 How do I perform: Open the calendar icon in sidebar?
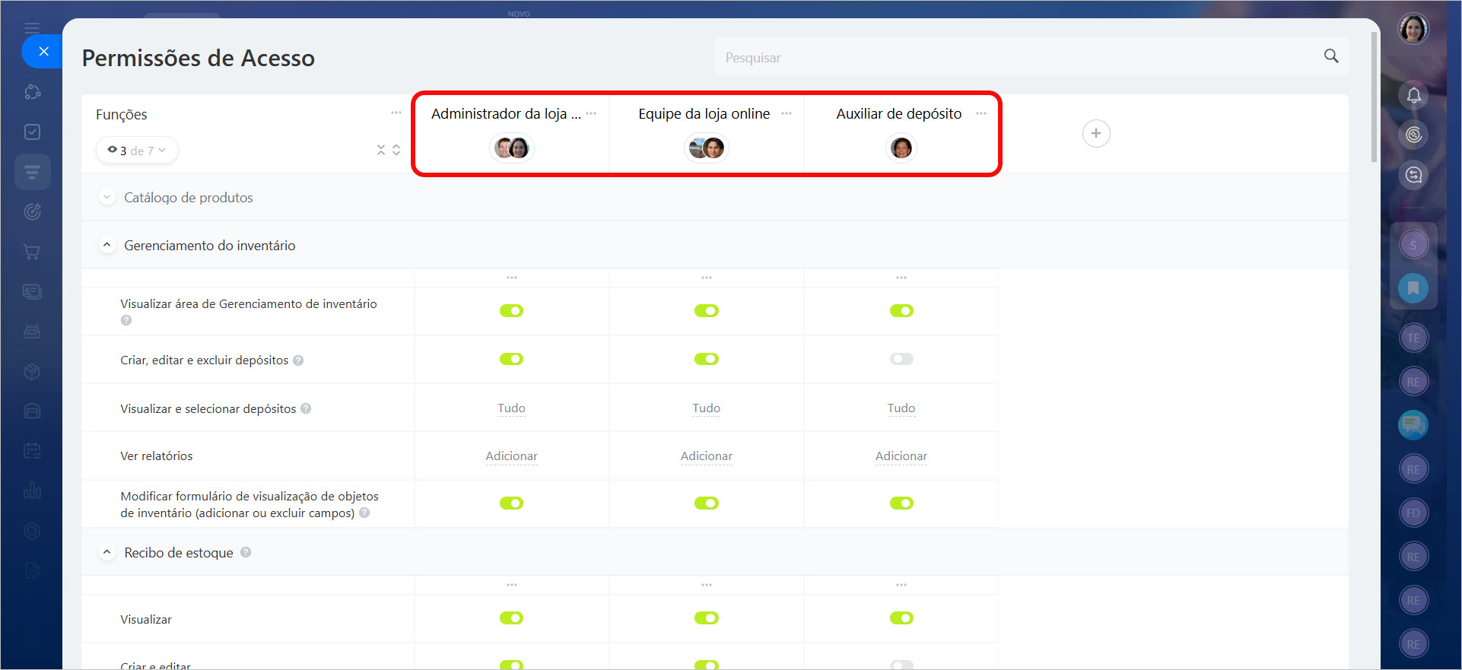pyautogui.click(x=32, y=451)
